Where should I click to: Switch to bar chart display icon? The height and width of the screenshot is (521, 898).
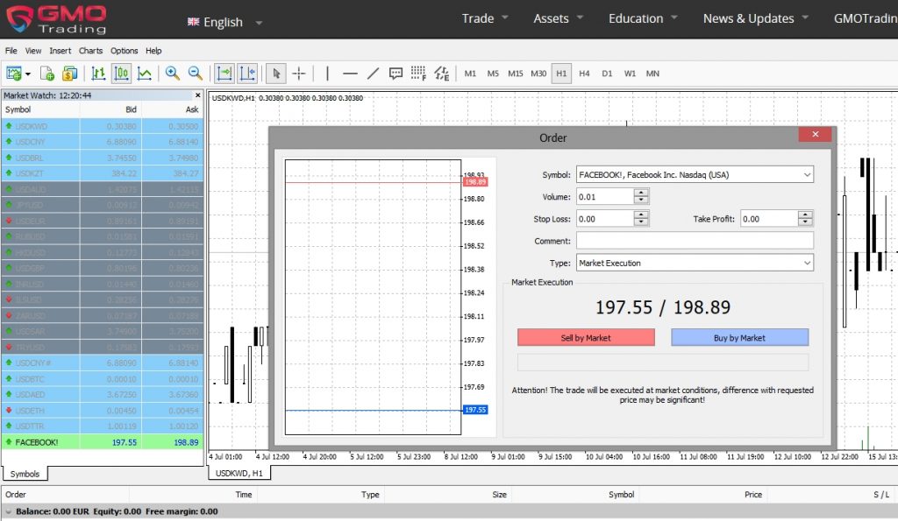pyautogui.click(x=98, y=74)
